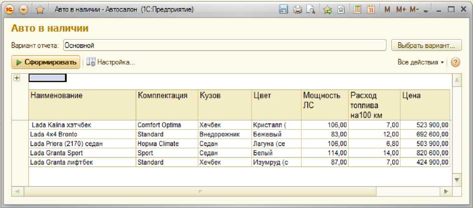Click the Вариант отчета field with Основной
Image resolution: width=473 pixels, height=208 pixels.
coord(225,46)
